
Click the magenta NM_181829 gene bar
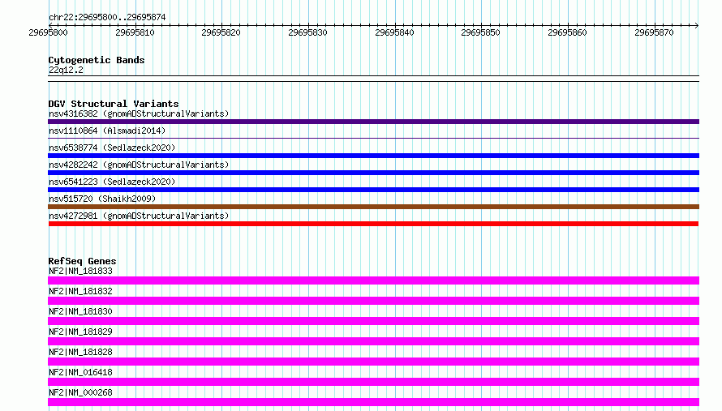373,341
